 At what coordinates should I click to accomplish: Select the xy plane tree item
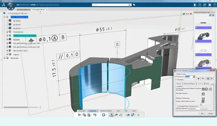tap(17, 21)
